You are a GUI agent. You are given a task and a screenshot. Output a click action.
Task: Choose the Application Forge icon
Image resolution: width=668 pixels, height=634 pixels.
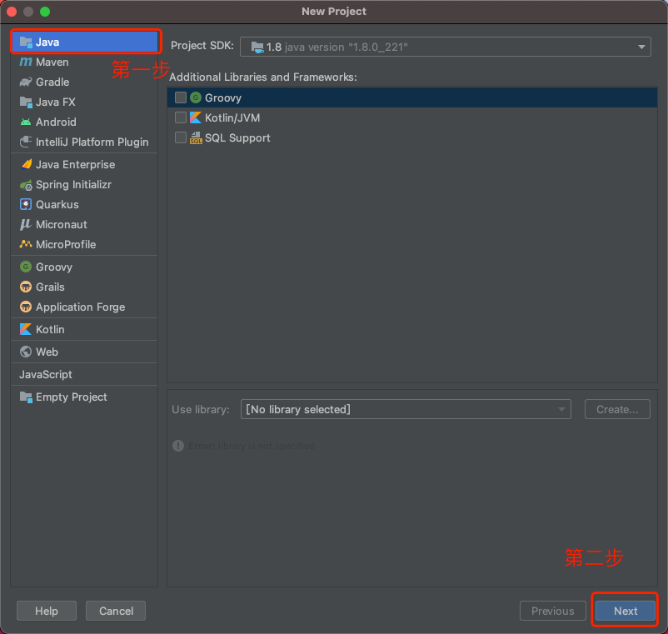[x=26, y=307]
